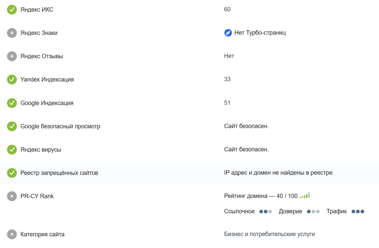Click green checkmark beside Google Индексация
Viewport: 379px width, 248px height.
(12, 103)
